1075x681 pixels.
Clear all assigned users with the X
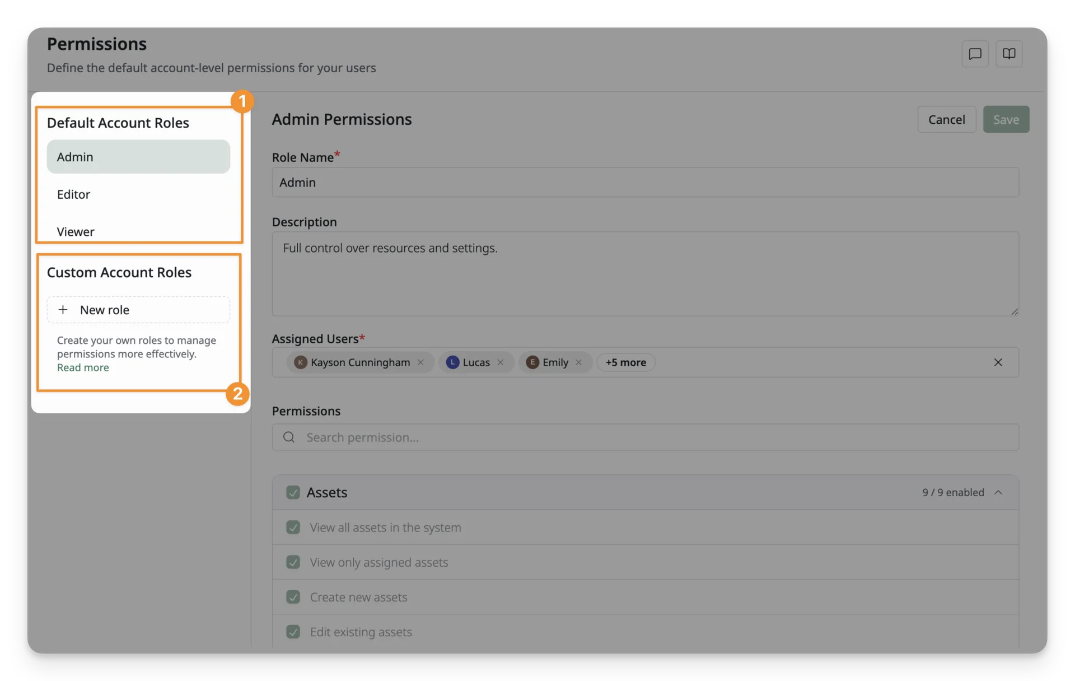(x=998, y=362)
